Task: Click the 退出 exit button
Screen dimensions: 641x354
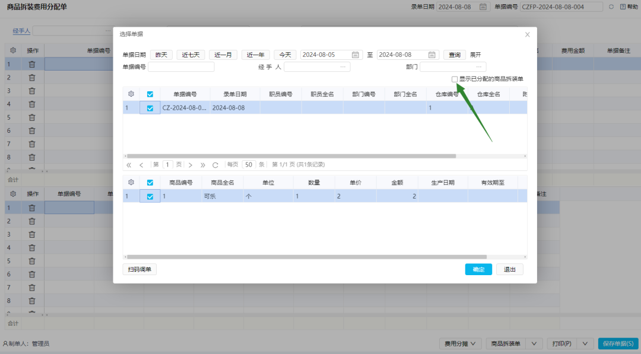Action: 509,269
